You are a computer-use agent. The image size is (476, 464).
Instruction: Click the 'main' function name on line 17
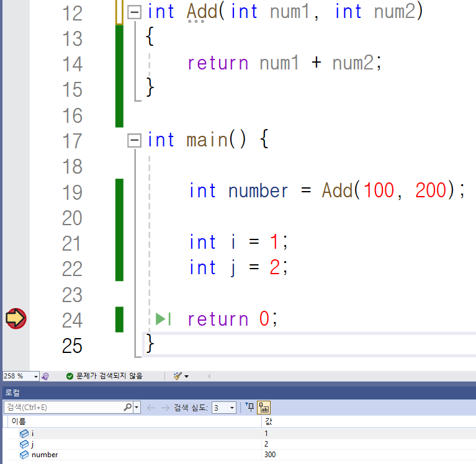(207, 140)
